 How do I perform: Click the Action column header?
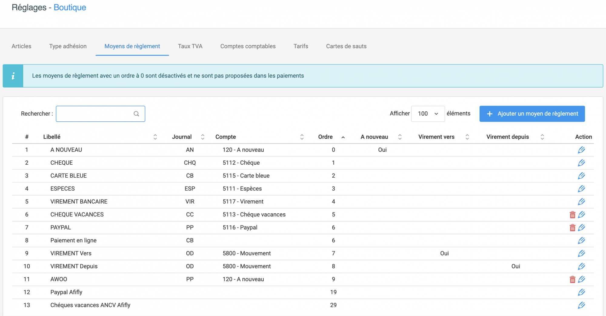pyautogui.click(x=584, y=137)
